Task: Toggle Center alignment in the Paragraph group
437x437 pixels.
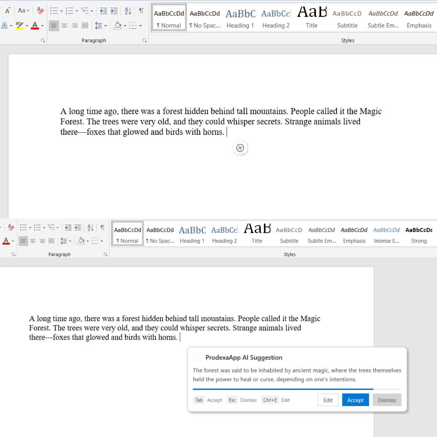Action: [64, 25]
